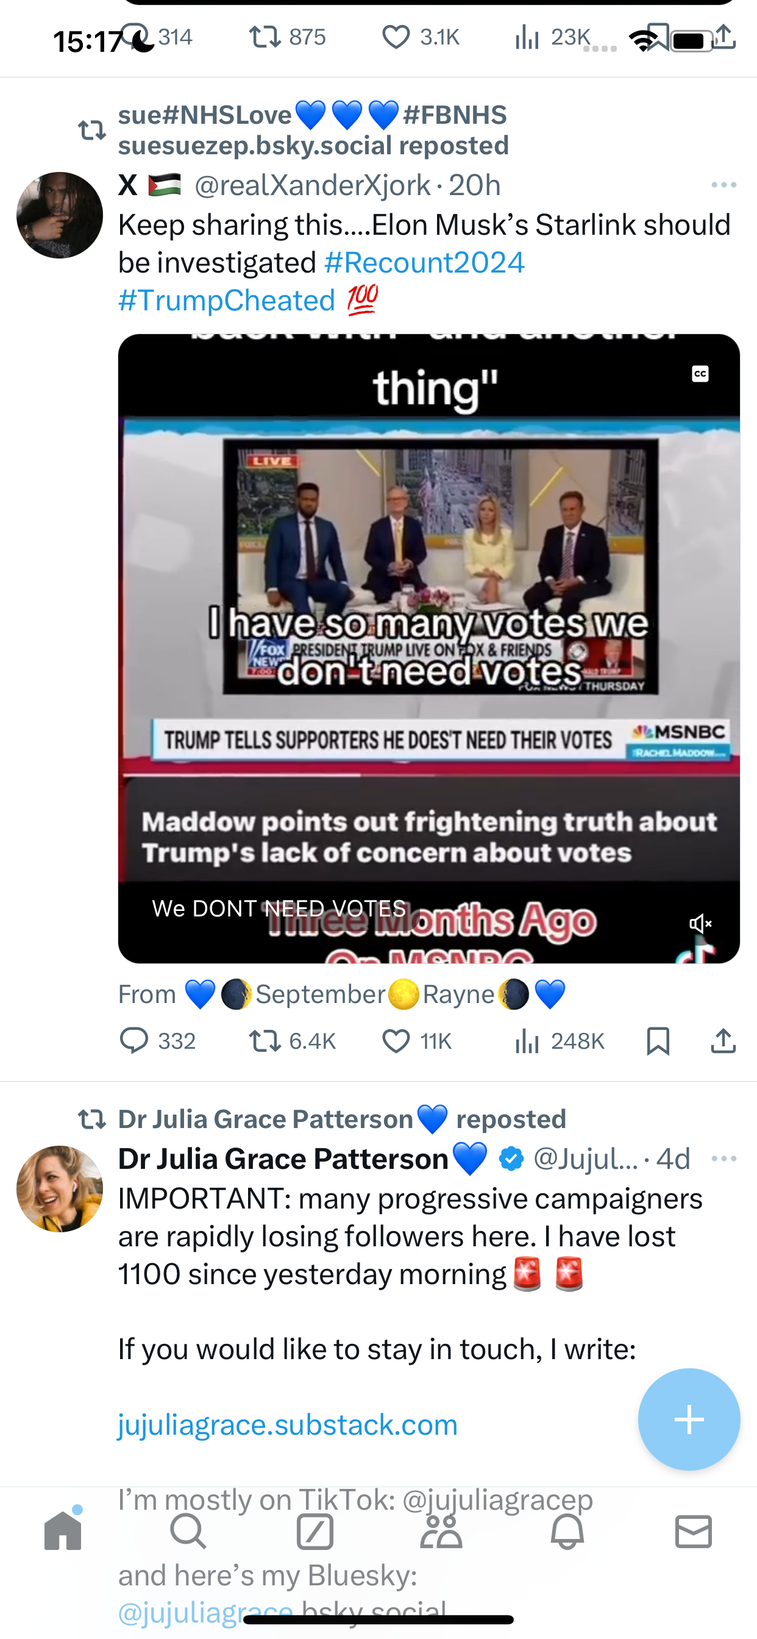The height and width of the screenshot is (1639, 757).
Task: Open Communities icon in the bottom bar
Action: click(441, 1531)
